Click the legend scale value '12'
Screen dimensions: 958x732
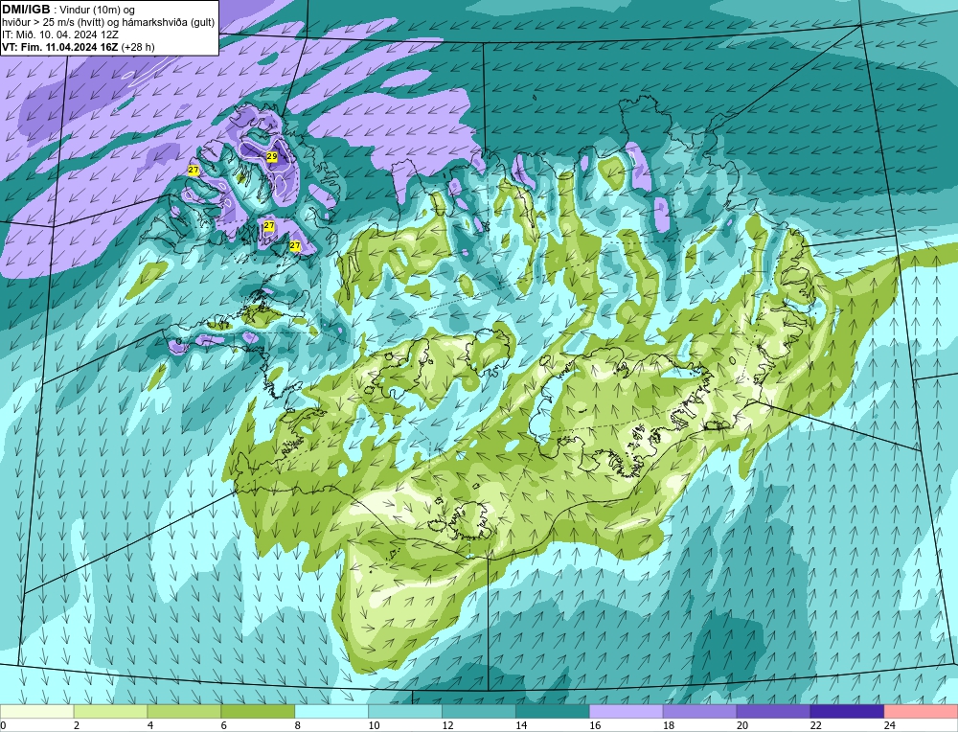point(447,725)
